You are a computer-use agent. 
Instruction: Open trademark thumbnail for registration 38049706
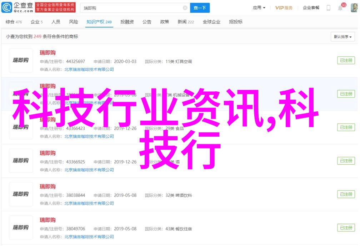[x=21, y=228]
